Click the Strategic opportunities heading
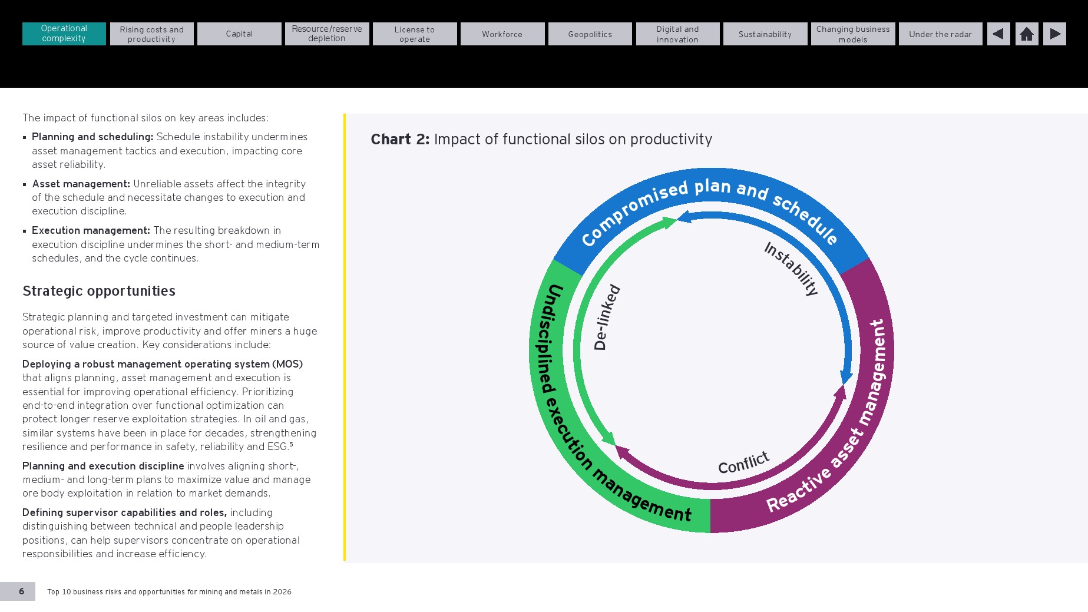1088x612 pixels. 99,291
